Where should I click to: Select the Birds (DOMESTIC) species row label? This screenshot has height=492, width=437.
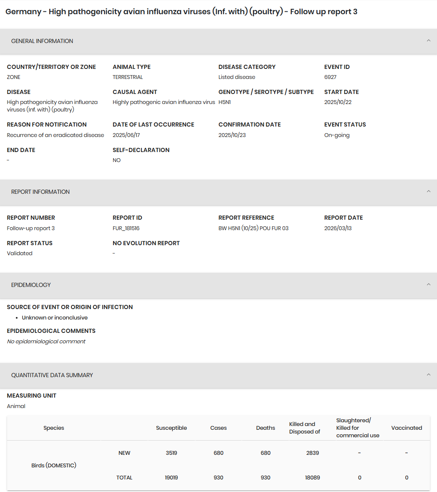pyautogui.click(x=54, y=465)
